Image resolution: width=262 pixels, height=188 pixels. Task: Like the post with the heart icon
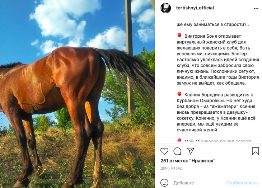164,151
